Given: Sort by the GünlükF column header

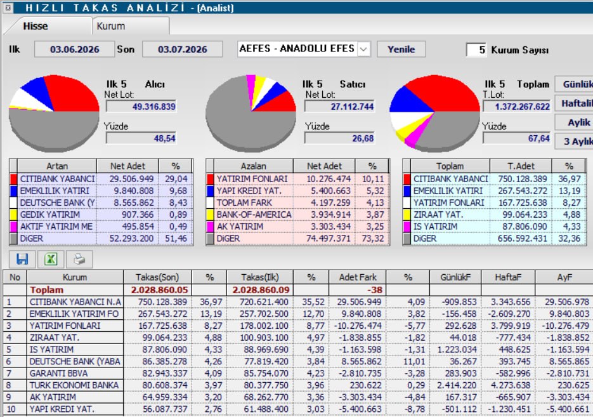Looking at the screenshot, I should 455,277.
